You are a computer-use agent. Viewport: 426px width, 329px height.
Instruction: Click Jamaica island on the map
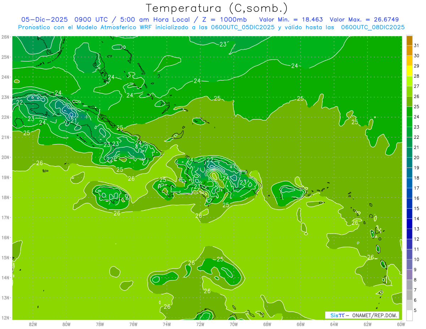click(111, 196)
